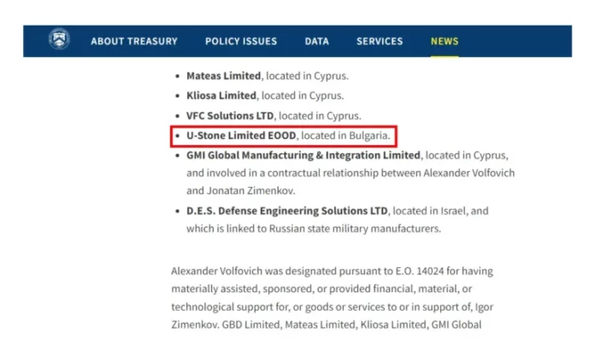Go to the News section tab
595x357 pixels.
click(x=445, y=41)
